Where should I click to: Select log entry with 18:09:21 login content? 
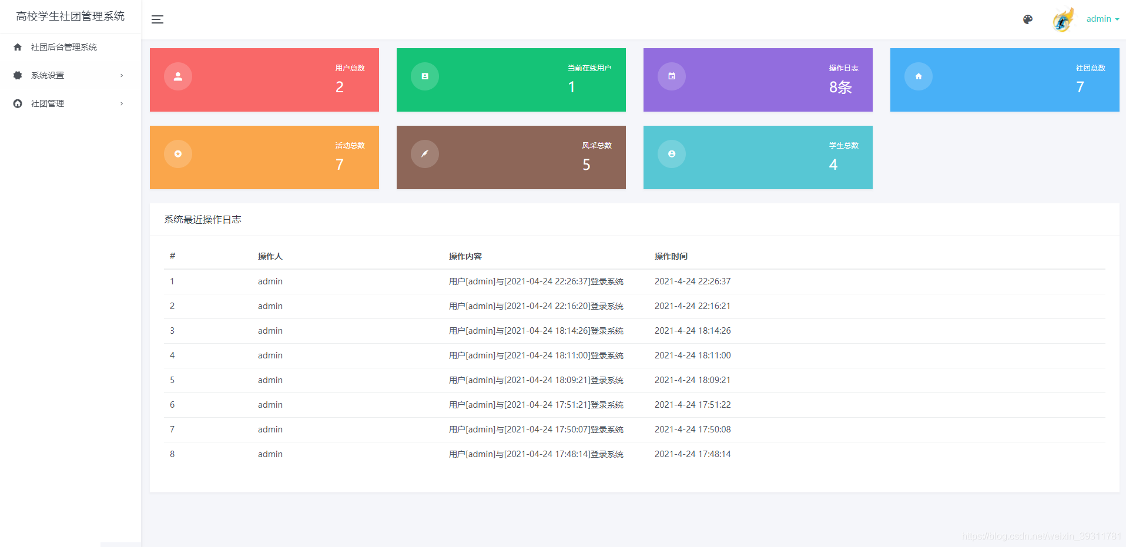536,380
